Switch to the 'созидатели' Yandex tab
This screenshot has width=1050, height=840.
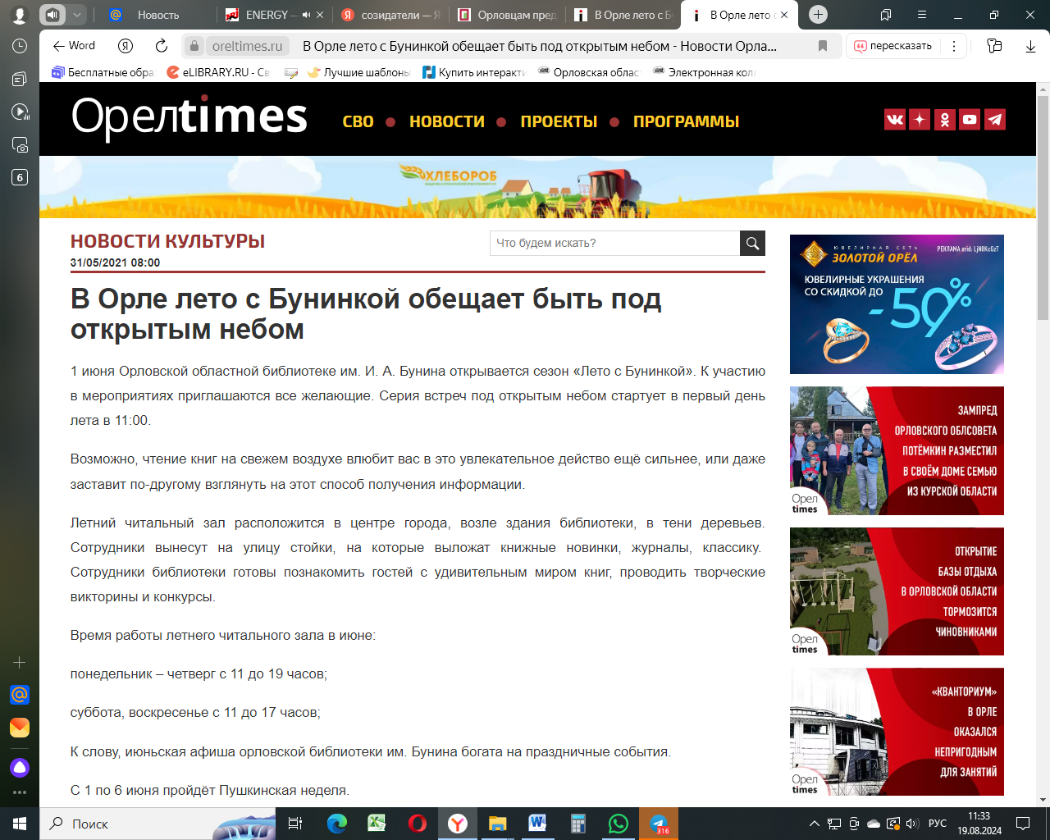tap(390, 15)
